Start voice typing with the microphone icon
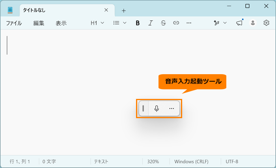This screenshot has width=276, height=168. pyautogui.click(x=157, y=108)
